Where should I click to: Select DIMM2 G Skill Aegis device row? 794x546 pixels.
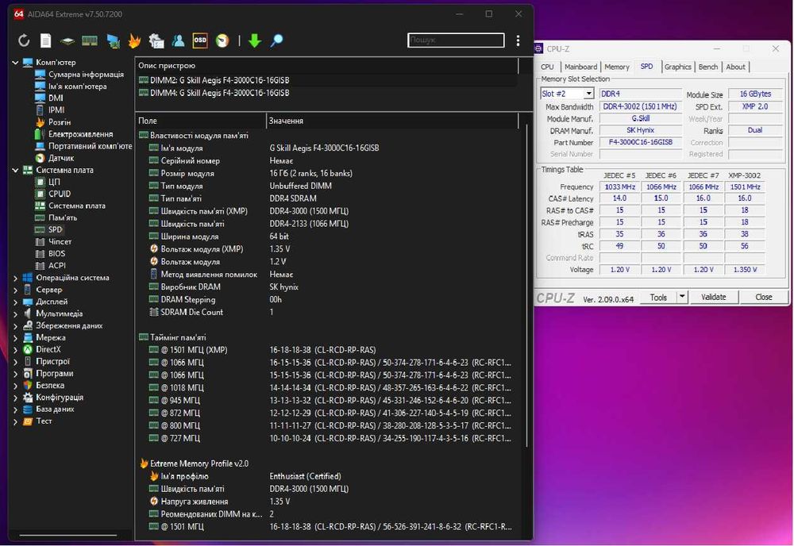tap(326, 80)
